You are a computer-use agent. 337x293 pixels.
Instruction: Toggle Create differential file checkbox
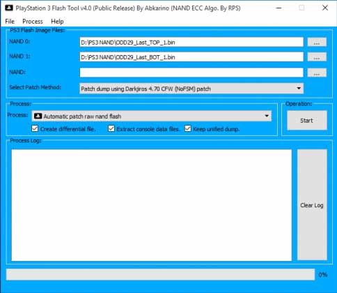pos(35,128)
